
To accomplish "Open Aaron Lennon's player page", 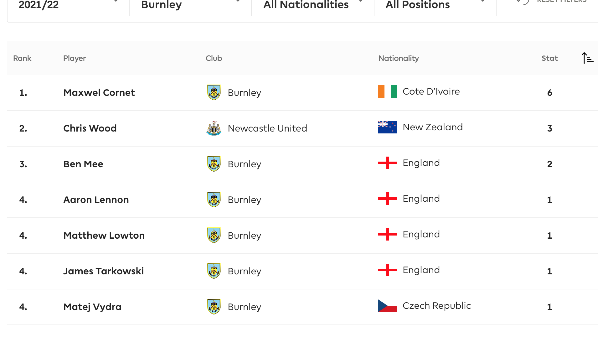I will click(x=96, y=200).
